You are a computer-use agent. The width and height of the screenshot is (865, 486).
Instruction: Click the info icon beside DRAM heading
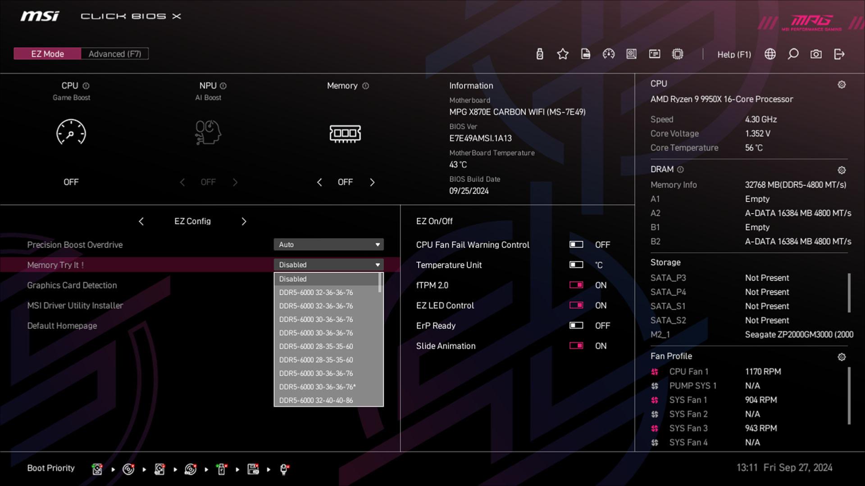click(680, 169)
